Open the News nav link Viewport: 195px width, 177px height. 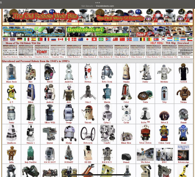(69, 23)
